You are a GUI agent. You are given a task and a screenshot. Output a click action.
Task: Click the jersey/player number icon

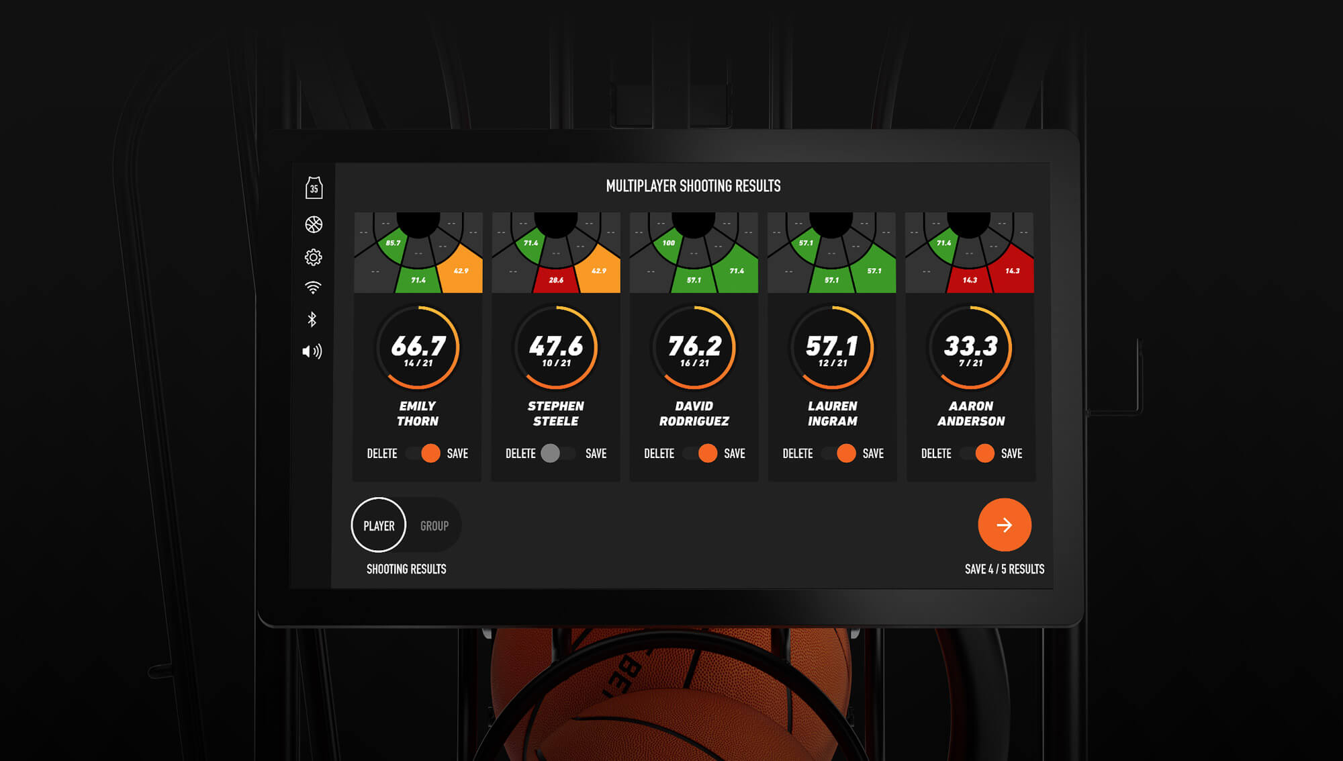[314, 188]
